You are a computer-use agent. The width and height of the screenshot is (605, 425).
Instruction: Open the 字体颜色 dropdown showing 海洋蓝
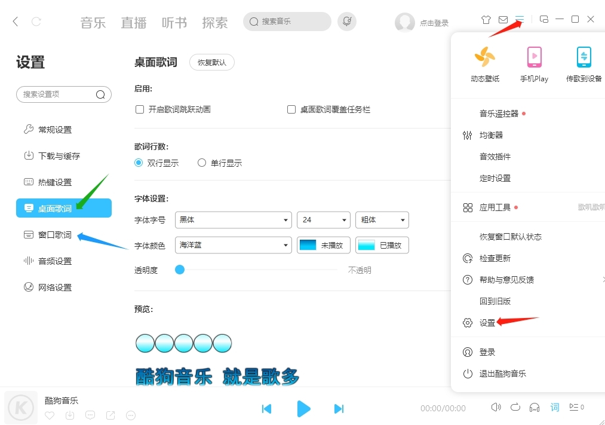[233, 245]
